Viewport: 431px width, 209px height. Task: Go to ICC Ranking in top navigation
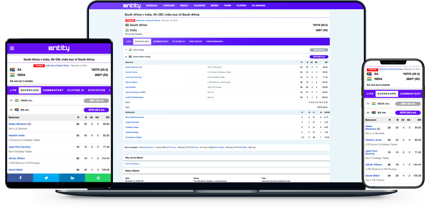pyautogui.click(x=258, y=6)
